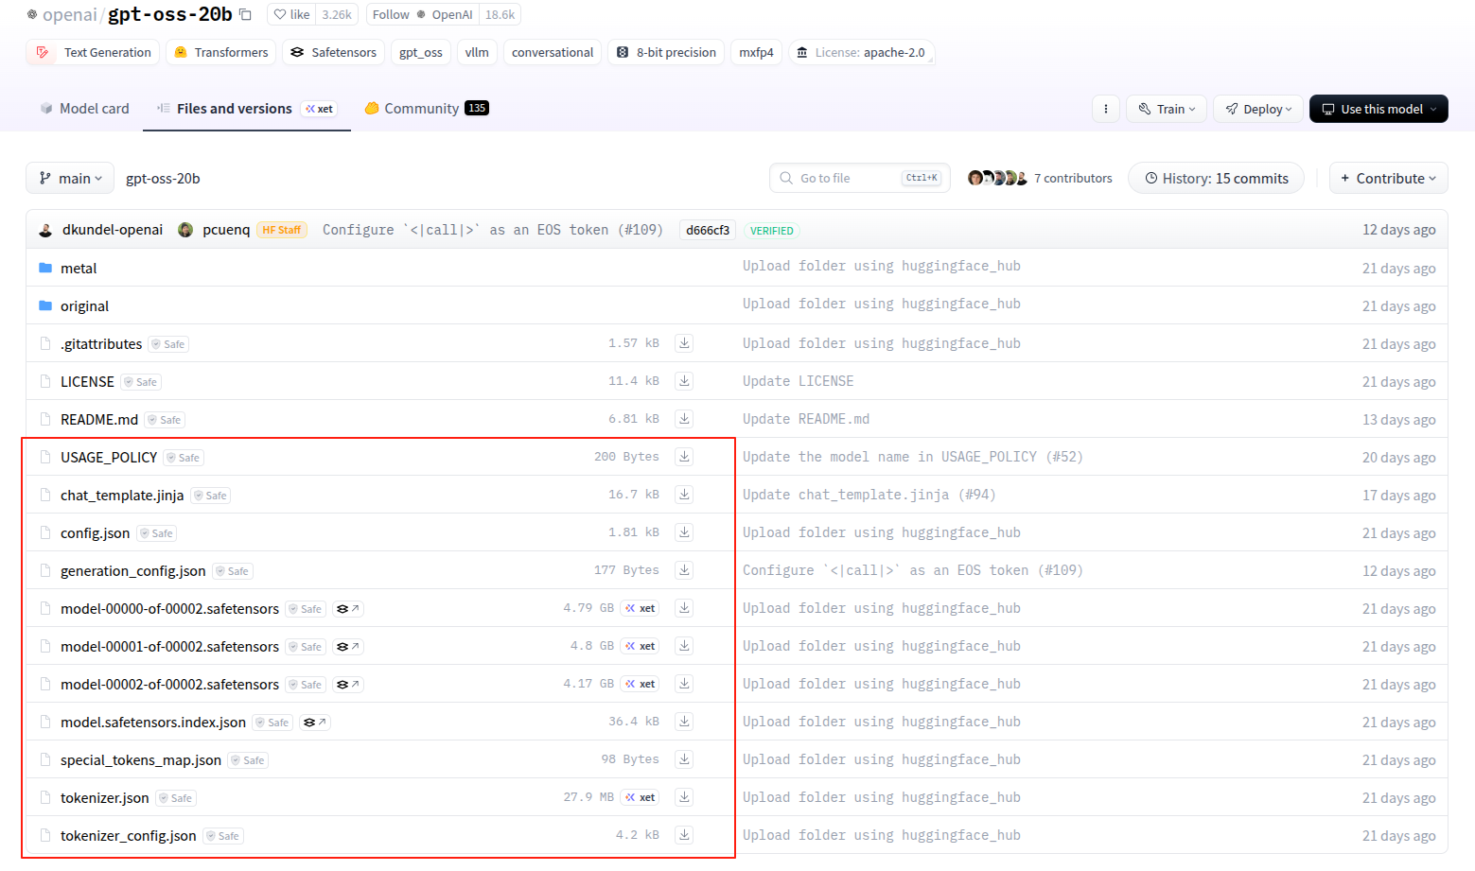The height and width of the screenshot is (871, 1475).
Task: Open safetensors viewer for model-00002 file
Action: coord(348,685)
